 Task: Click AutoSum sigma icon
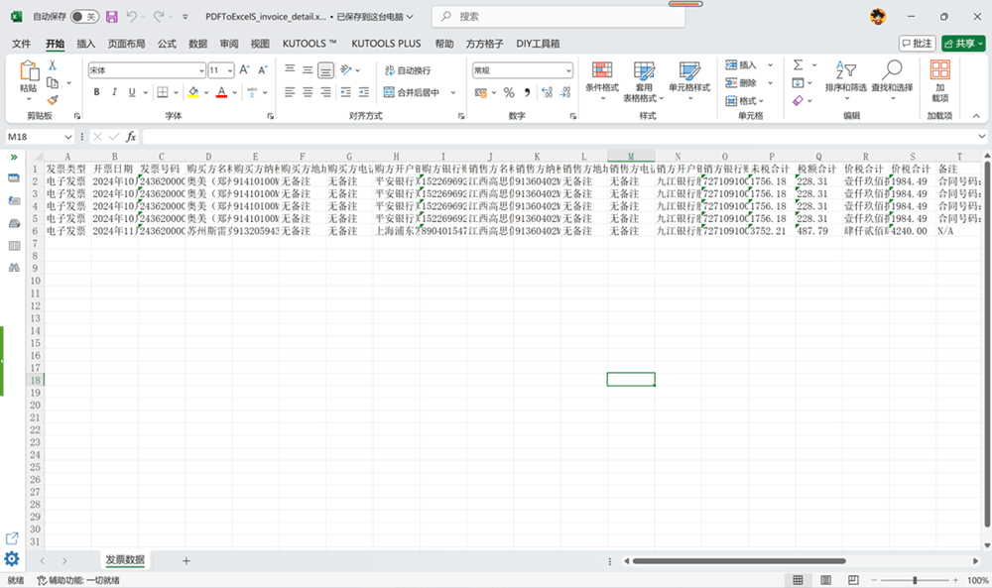tap(799, 64)
